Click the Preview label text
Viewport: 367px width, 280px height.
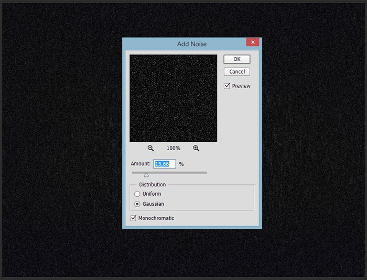(241, 86)
